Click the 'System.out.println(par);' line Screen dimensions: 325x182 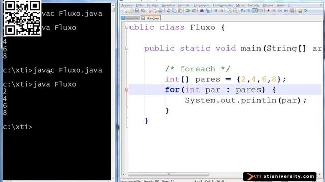point(246,100)
